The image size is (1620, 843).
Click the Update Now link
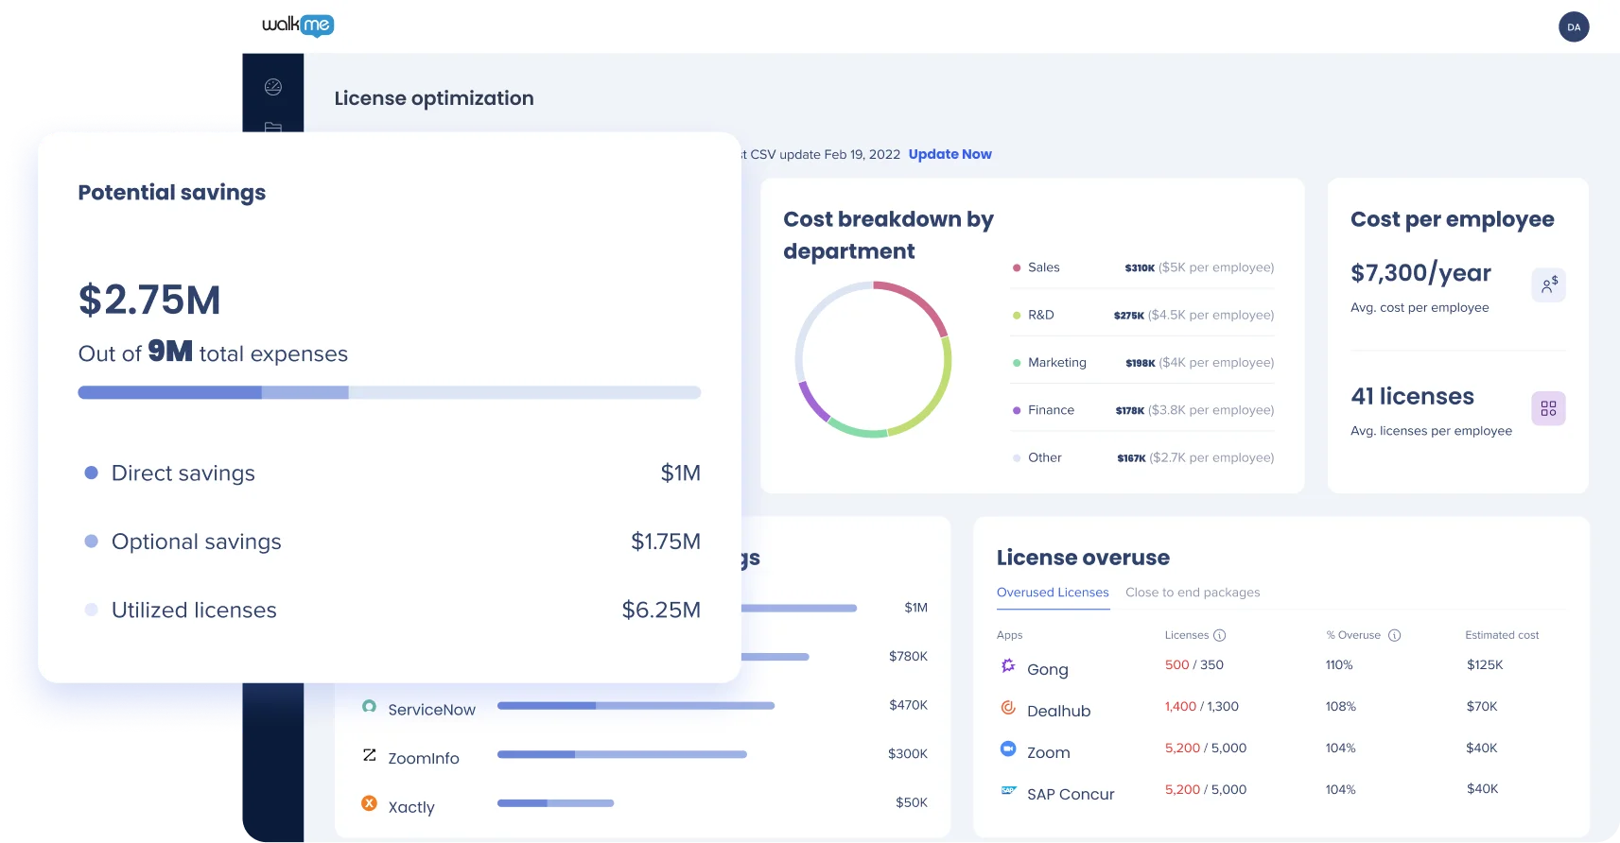click(949, 154)
